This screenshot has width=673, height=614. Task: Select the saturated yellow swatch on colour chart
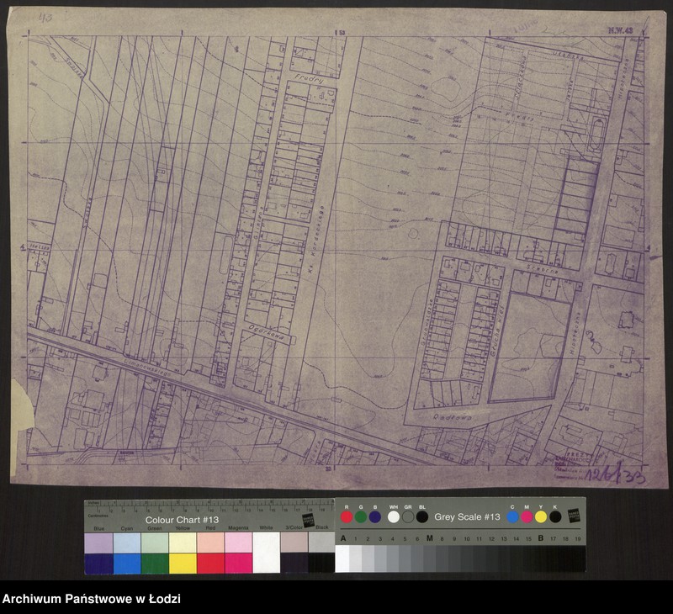pos(182,563)
